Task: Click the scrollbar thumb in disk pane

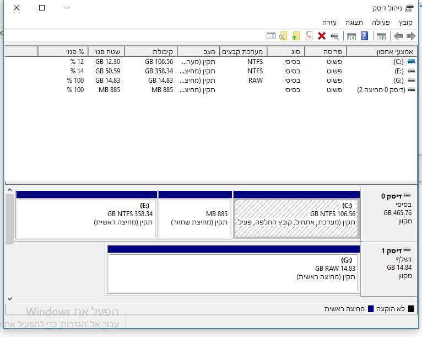Action: pyautogui.click(x=9, y=219)
